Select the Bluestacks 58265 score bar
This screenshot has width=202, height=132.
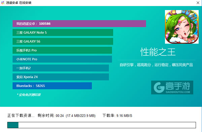click(x=52, y=86)
